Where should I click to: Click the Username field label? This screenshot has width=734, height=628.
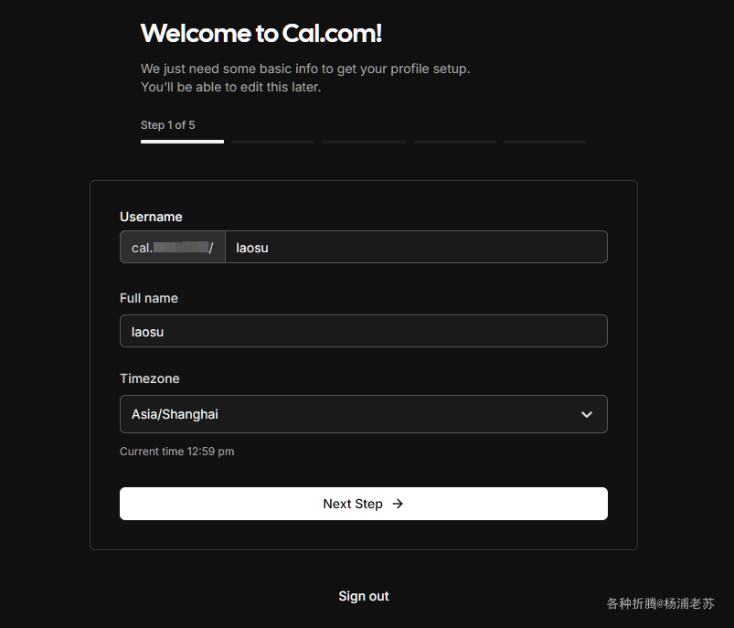151,217
